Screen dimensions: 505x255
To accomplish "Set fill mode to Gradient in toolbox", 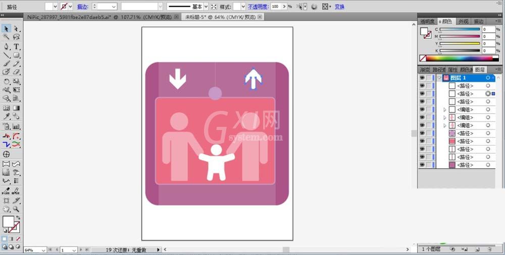I will pos(11,239).
